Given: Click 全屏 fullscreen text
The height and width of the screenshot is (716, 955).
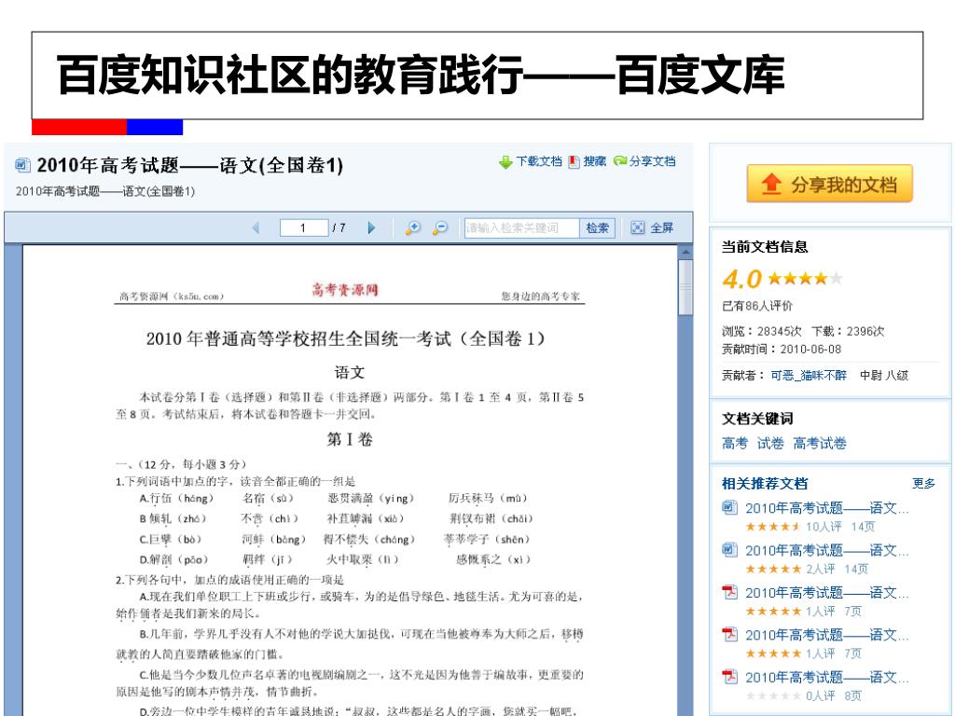Looking at the screenshot, I should click(x=661, y=227).
